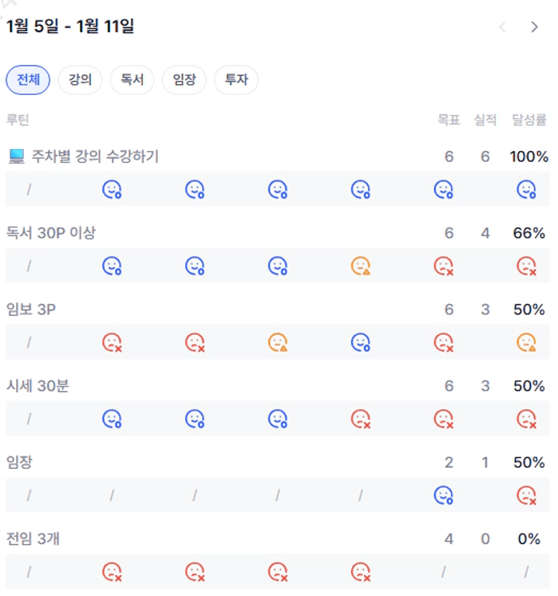Click the last orange face in 임보 3P row

point(526,342)
